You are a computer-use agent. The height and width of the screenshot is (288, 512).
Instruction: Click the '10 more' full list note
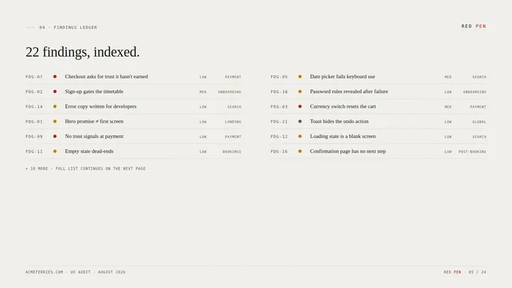point(86,169)
